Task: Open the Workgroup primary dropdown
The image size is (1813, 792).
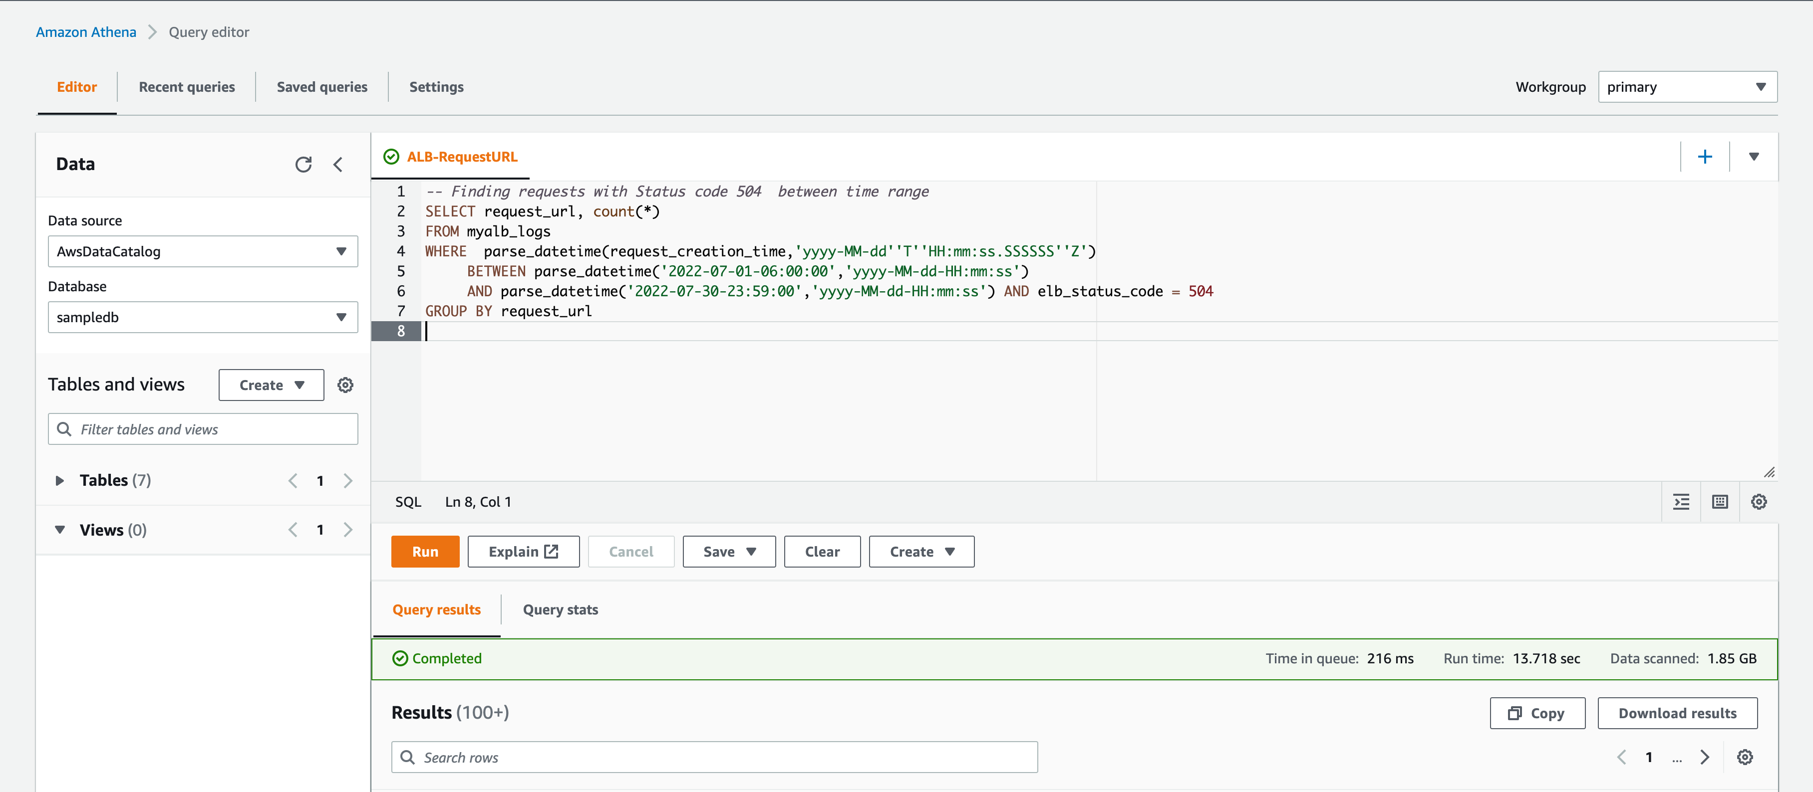Action: (x=1687, y=87)
